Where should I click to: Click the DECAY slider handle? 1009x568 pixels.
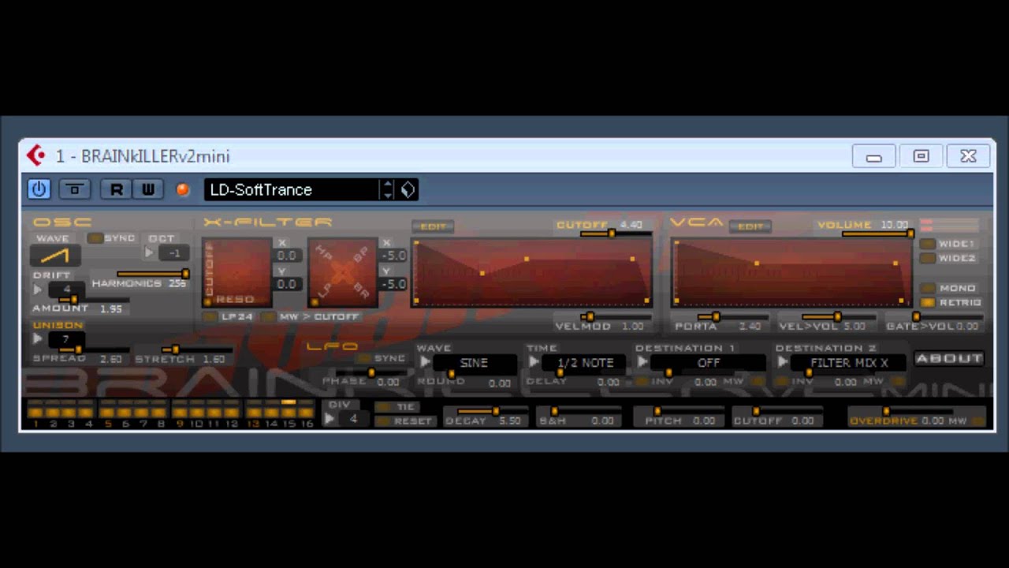[x=495, y=411]
